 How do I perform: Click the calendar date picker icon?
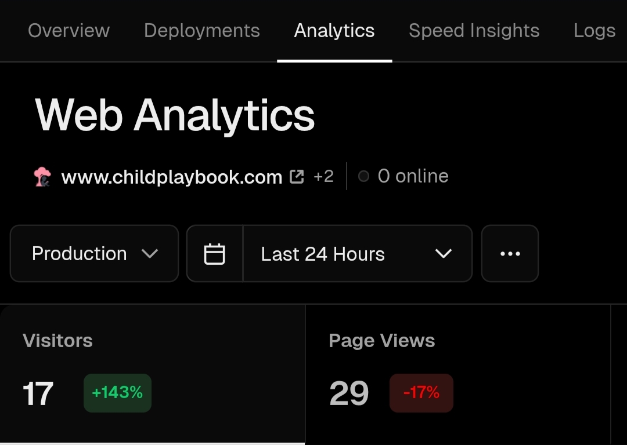[214, 254]
